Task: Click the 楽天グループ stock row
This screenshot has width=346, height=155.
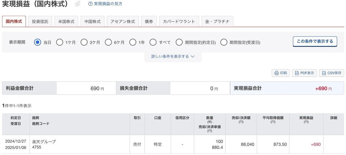Action: (173, 144)
